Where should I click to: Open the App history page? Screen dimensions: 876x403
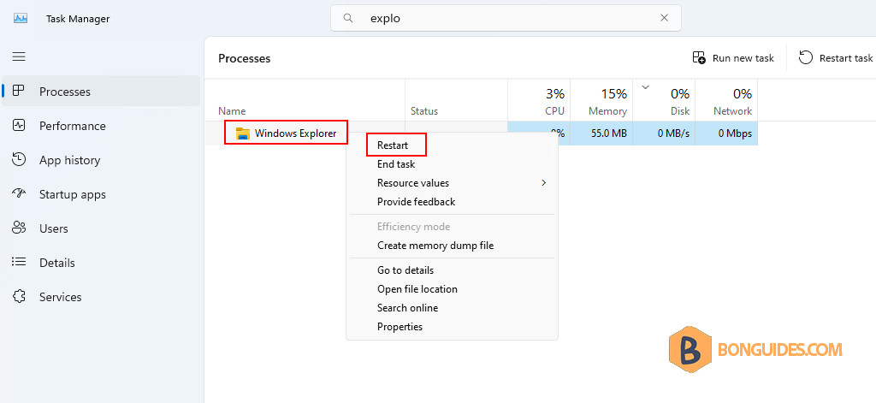[101, 160]
